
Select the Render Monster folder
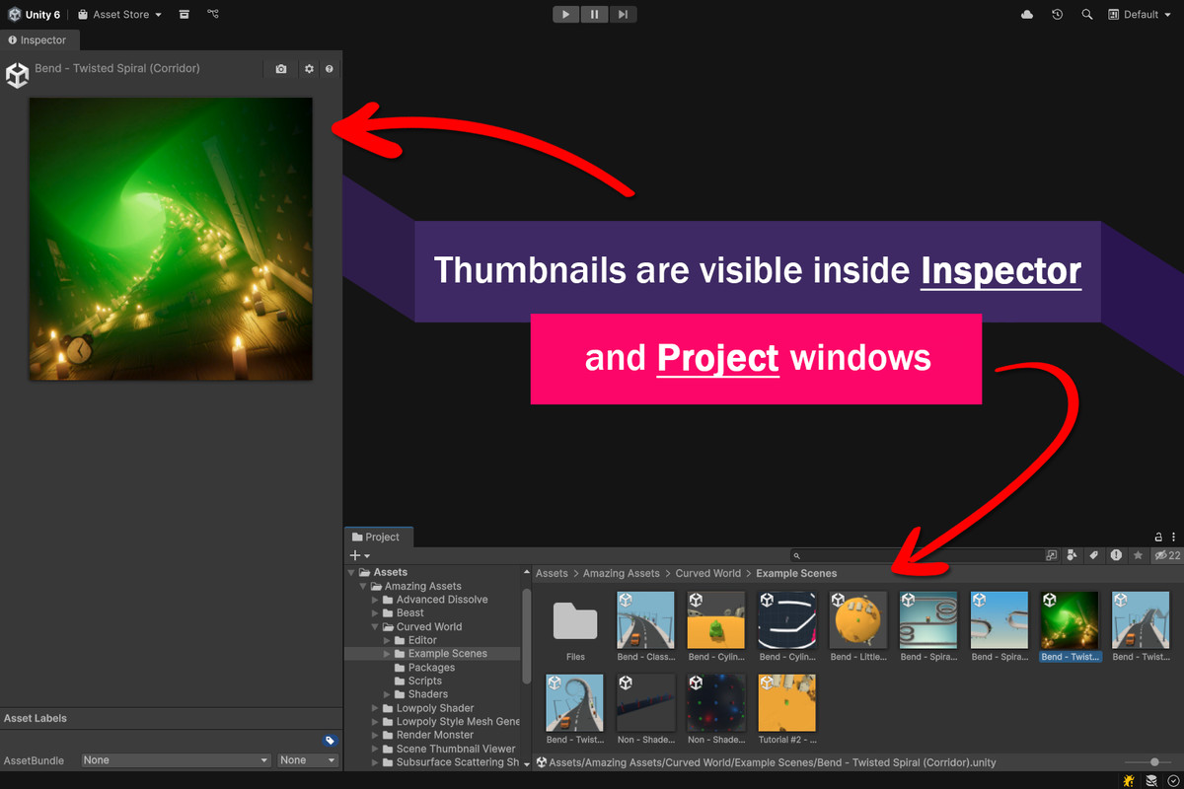tap(434, 735)
